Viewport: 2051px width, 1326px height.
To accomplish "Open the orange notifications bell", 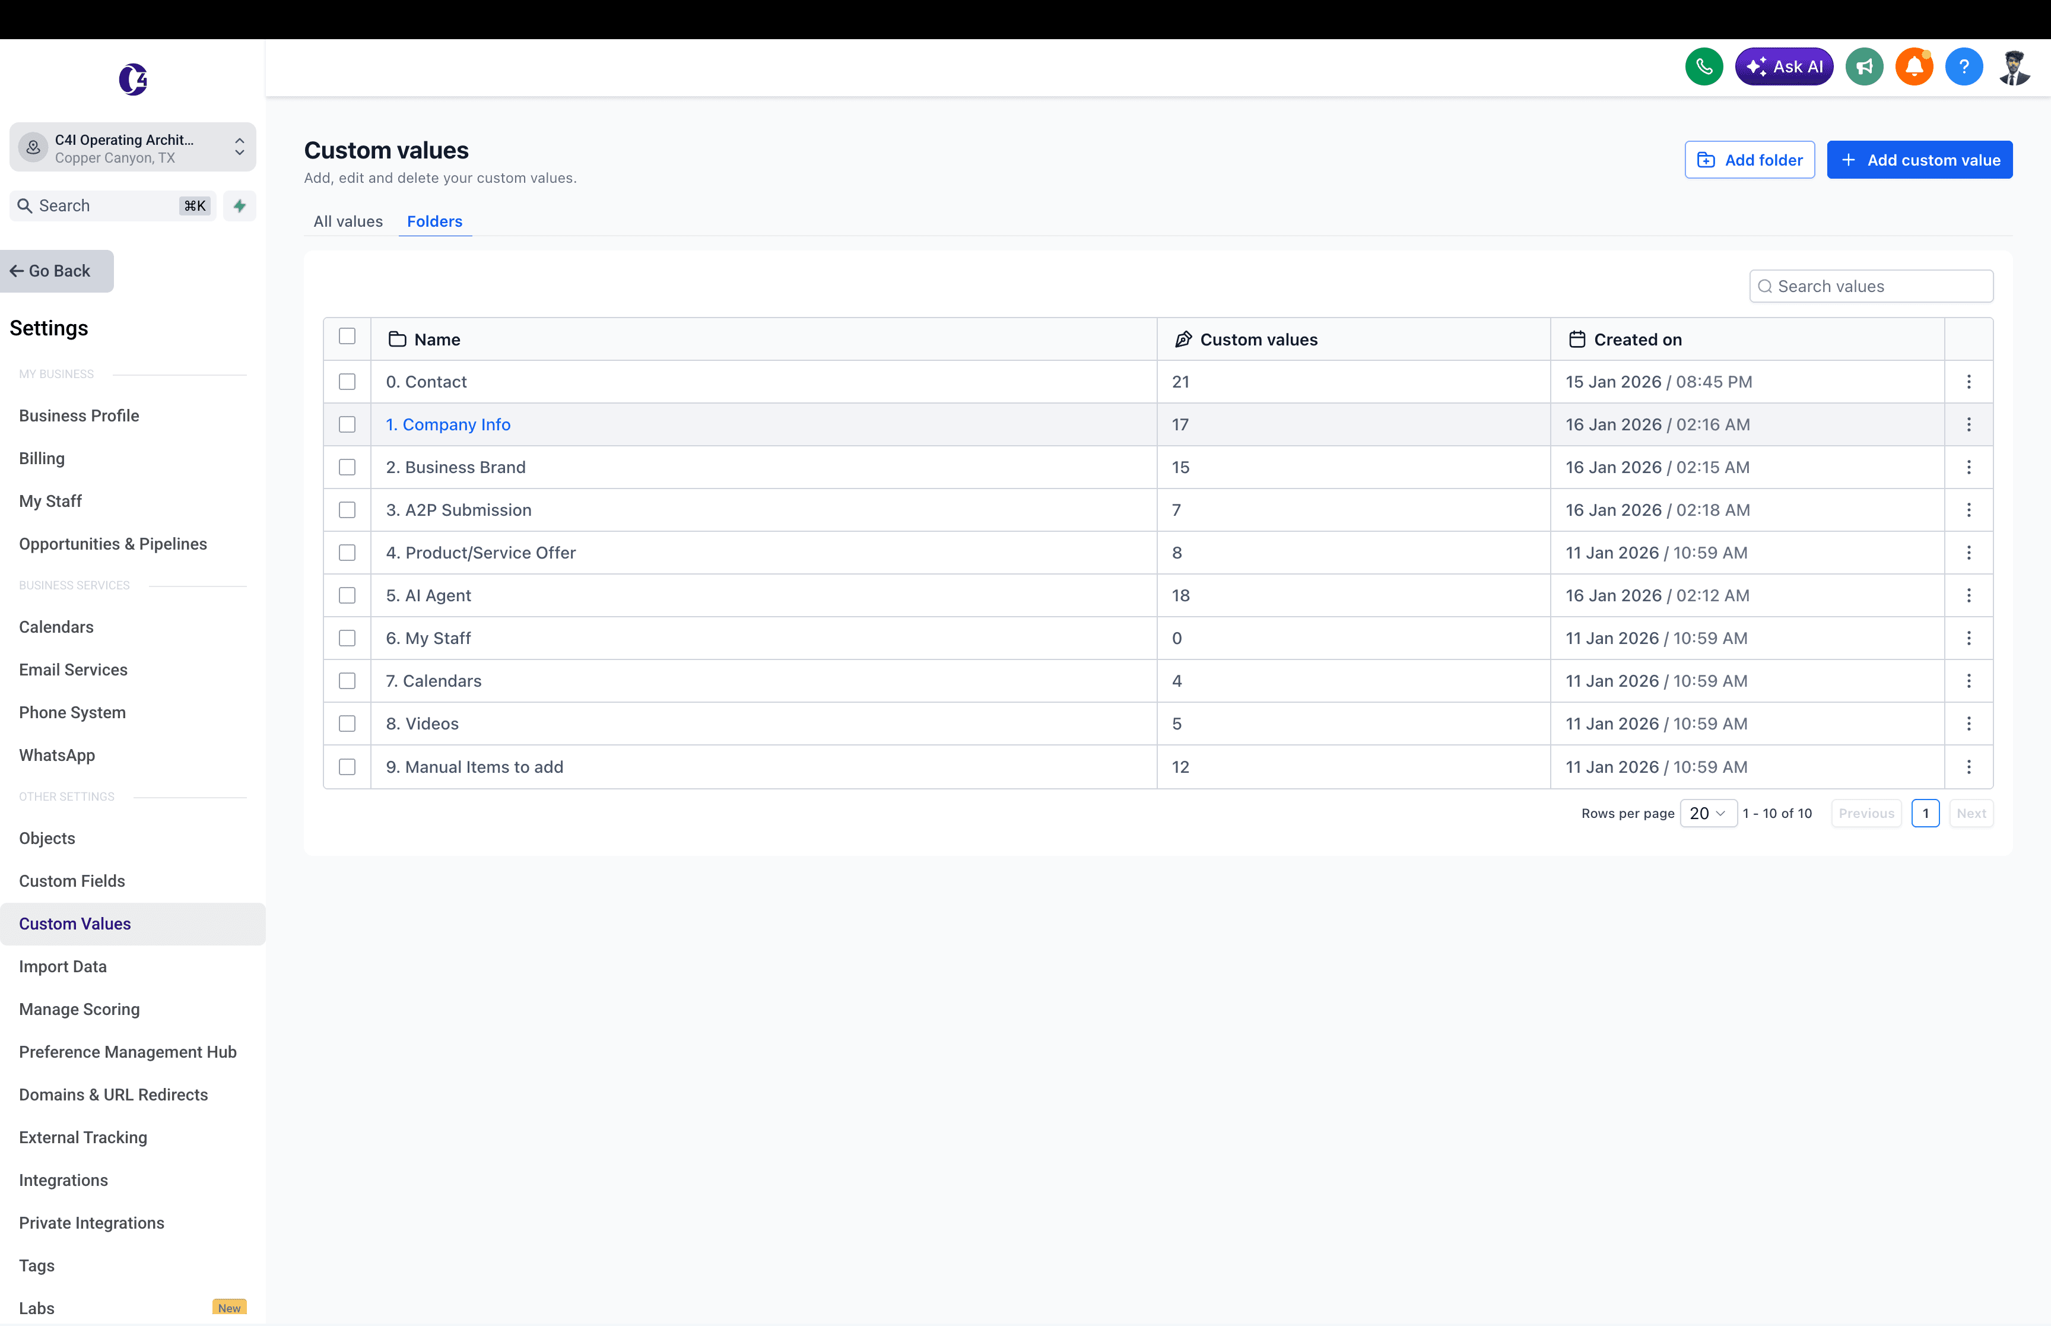I will coord(1914,66).
